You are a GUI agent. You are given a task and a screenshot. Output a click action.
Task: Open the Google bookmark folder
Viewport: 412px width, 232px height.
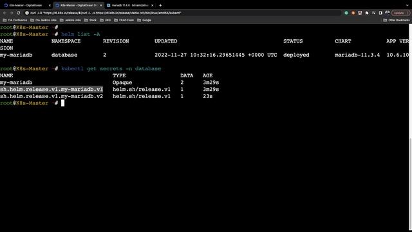pyautogui.click(x=144, y=20)
